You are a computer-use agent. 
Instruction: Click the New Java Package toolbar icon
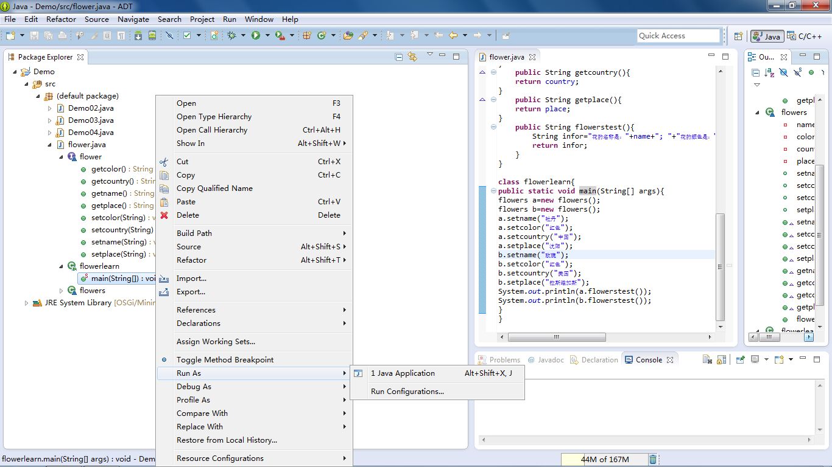(307, 36)
